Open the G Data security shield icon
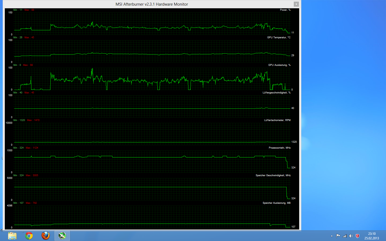Screen dimensions: 386x241 pos(357,236)
